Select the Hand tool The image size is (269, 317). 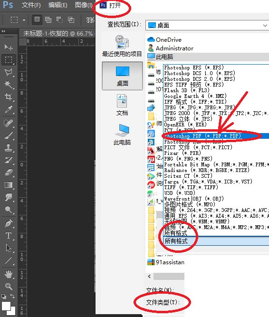tap(8, 274)
